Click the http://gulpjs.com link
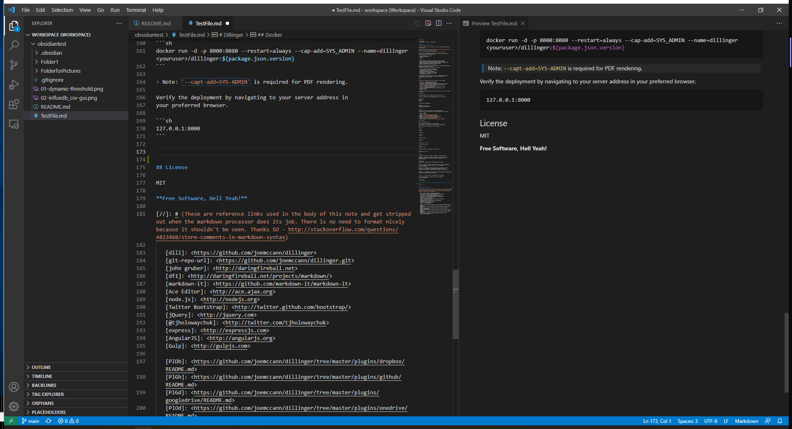792x429 pixels. point(220,346)
